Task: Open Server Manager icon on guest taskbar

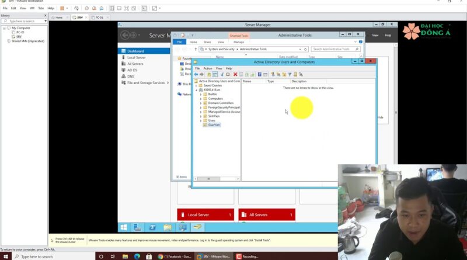Action: [138, 227]
